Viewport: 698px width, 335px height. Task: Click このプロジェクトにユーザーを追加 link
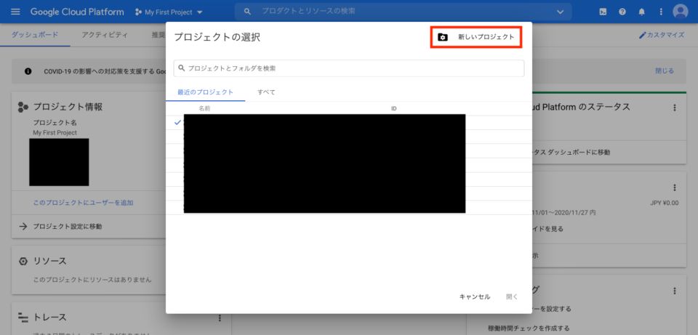click(83, 203)
